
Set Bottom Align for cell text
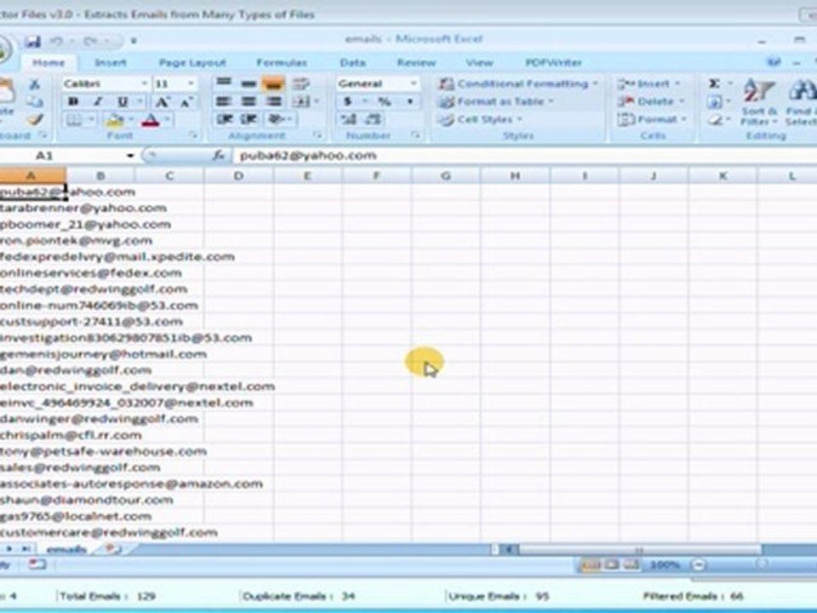(273, 83)
